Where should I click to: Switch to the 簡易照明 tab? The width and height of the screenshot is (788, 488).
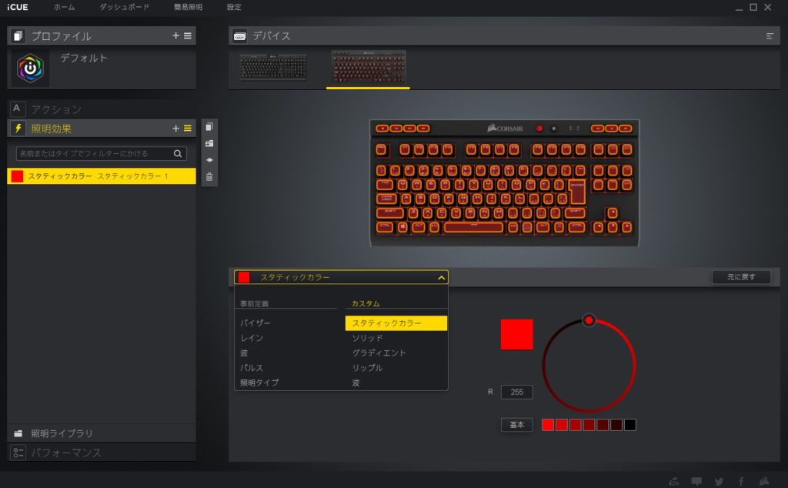(188, 7)
